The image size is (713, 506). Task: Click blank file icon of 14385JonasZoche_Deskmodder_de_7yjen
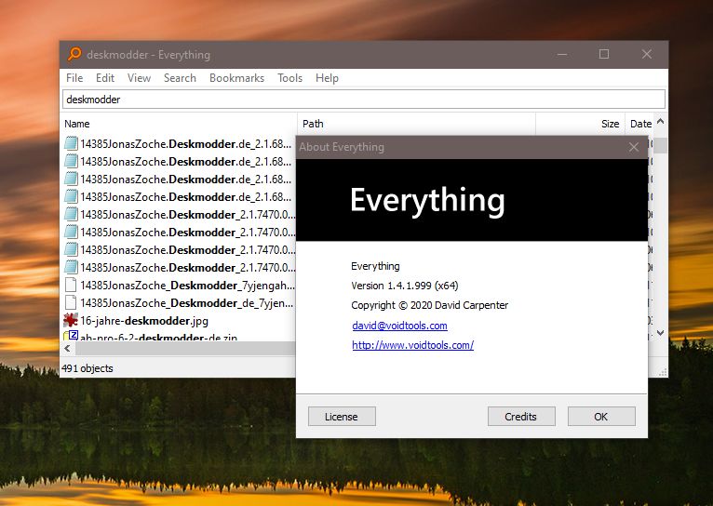71,302
